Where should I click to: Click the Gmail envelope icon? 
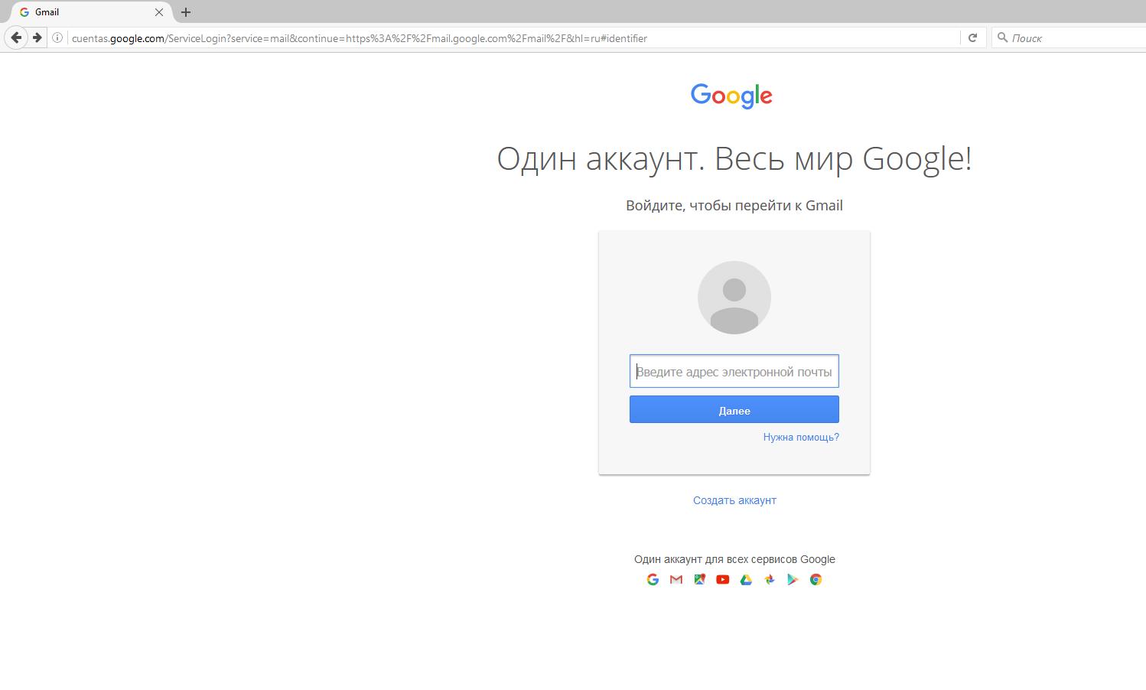tap(676, 580)
